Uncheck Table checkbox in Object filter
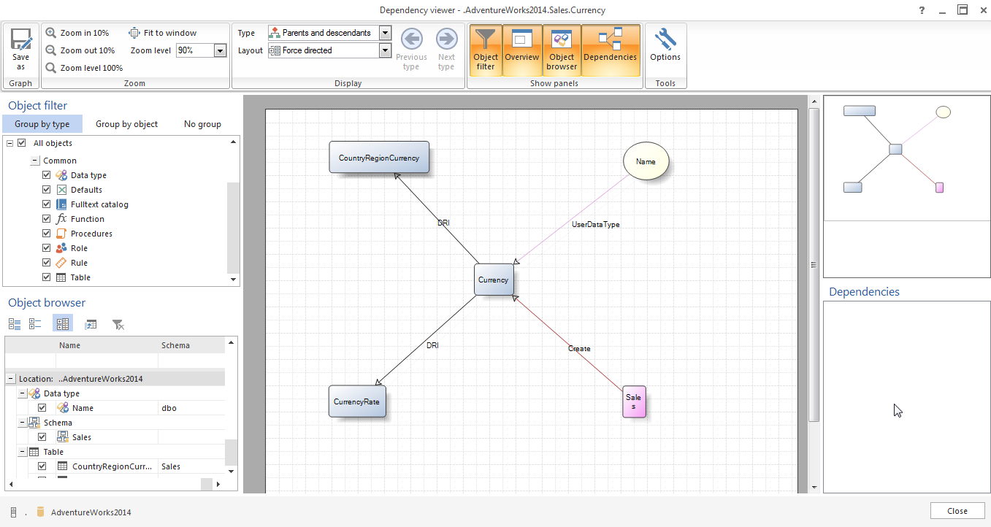 click(x=47, y=277)
